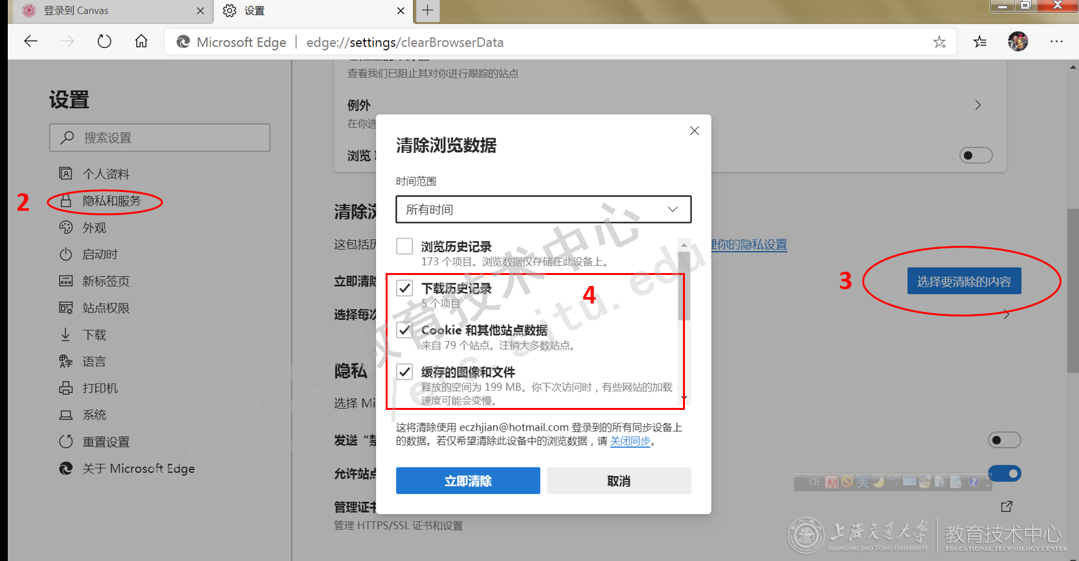1079x561 pixels.
Task: Click the keyboard icon on the IME toolbar
Action: point(909,481)
